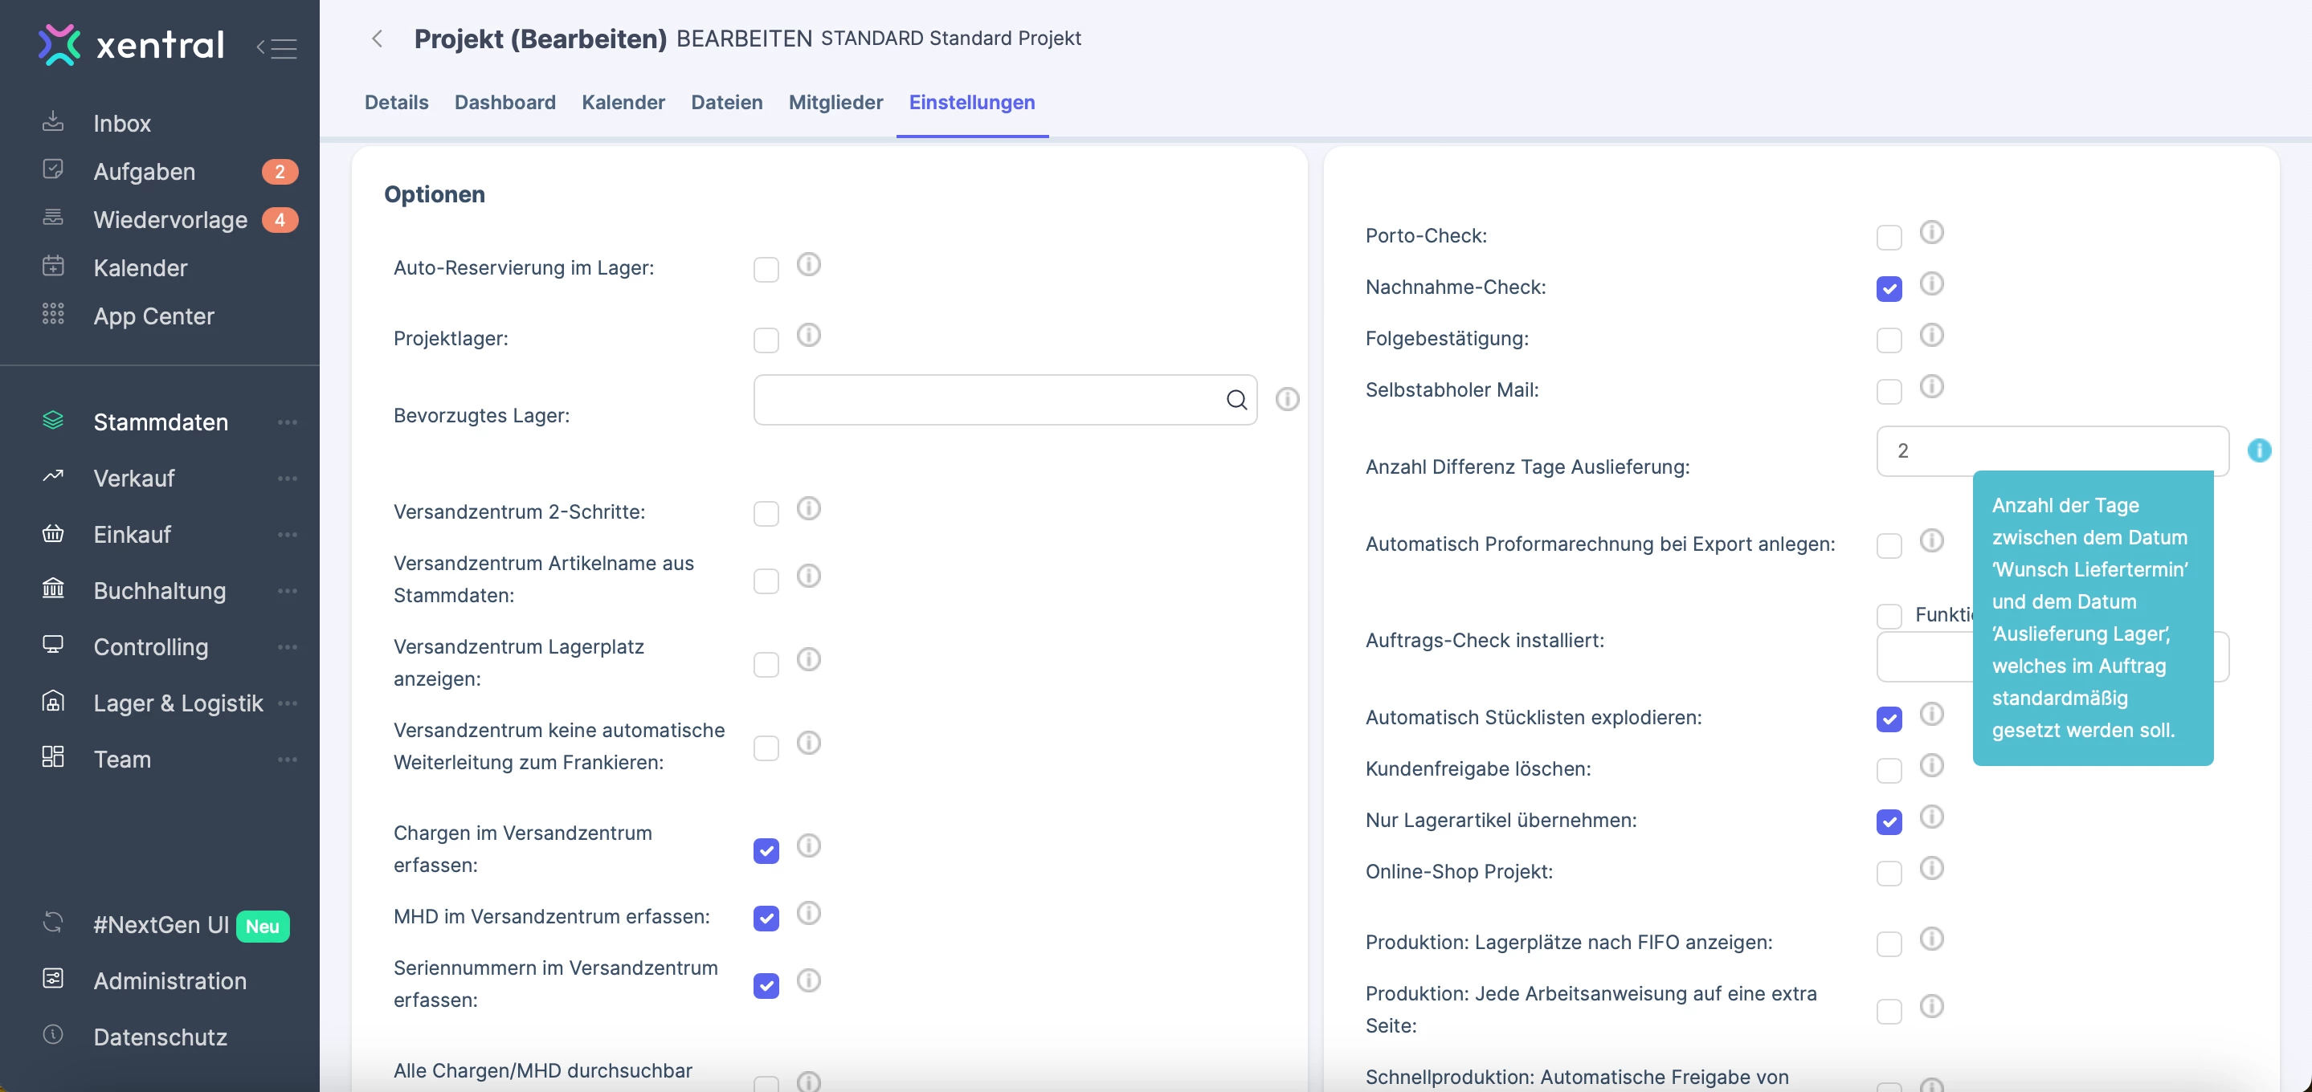Uncheck MHD im Versandzentrum erfassen
The image size is (2312, 1092).
tap(766, 918)
